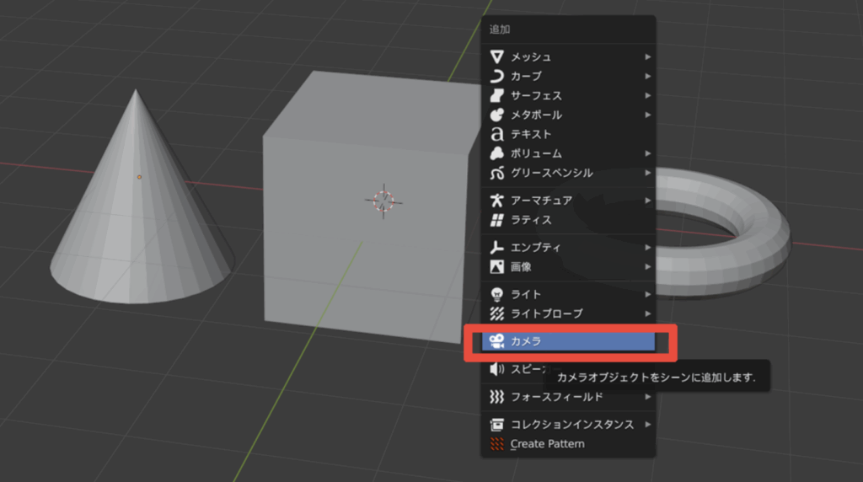Viewport: 863px width, 482px height.
Task: Select the Volume (ボリューム) menu entry
Action: point(536,153)
